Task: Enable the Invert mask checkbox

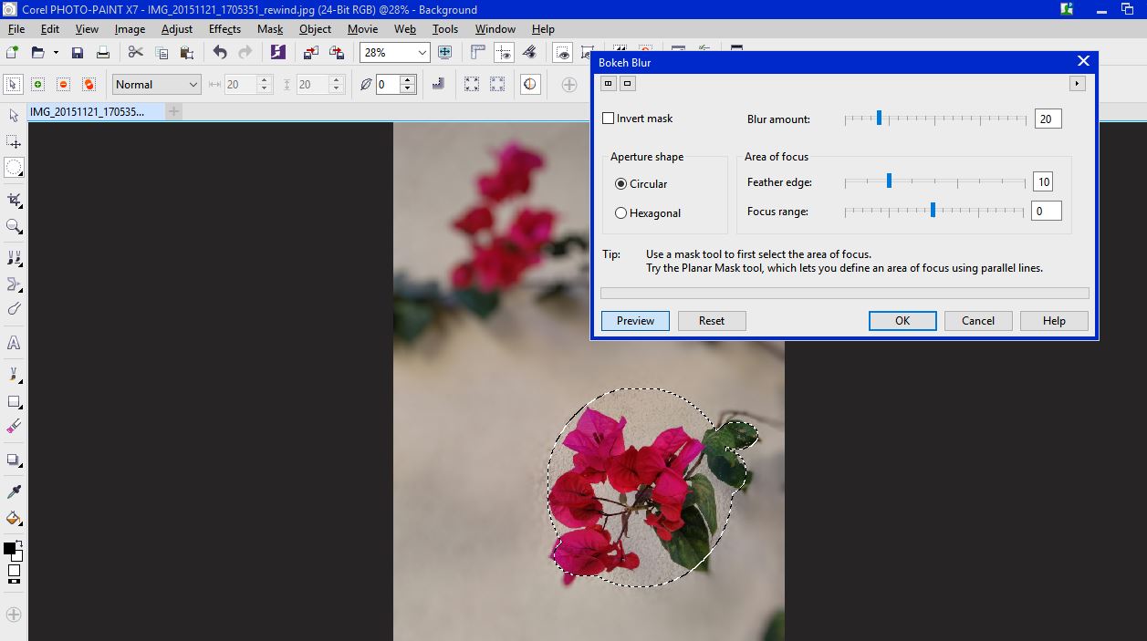Action: click(609, 118)
